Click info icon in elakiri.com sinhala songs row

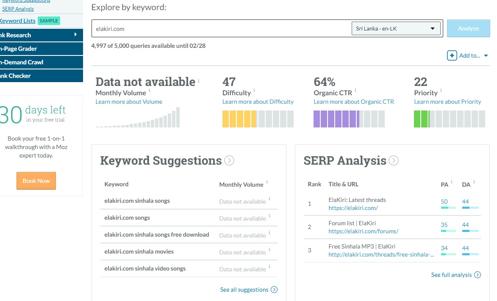pyautogui.click(x=269, y=199)
